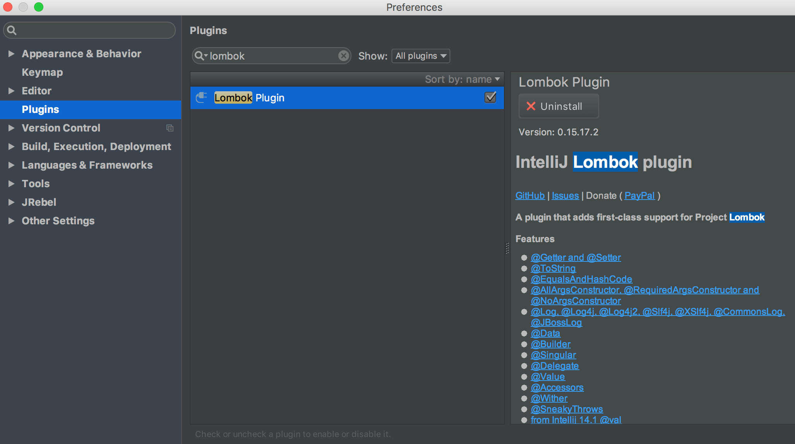Expand the Build, Execution, Deployment section
The height and width of the screenshot is (444, 795).
(10, 146)
